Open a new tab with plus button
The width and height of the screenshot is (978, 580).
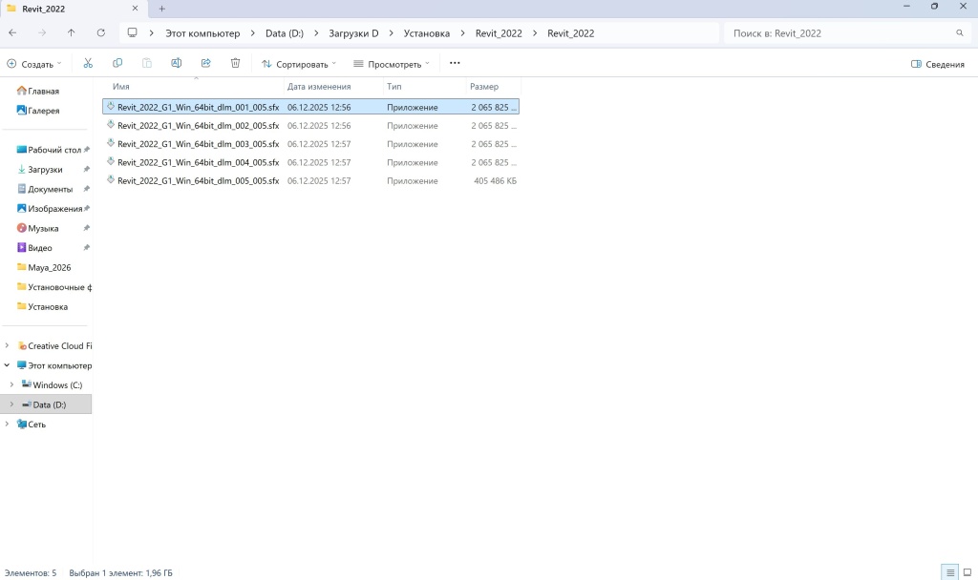(162, 9)
